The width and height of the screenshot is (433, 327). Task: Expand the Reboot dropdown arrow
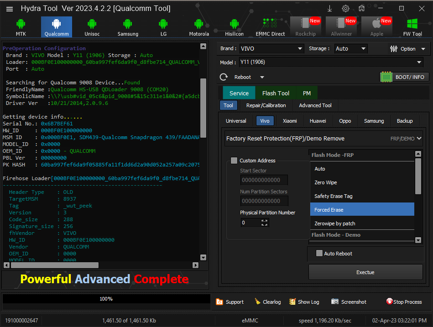pos(262,77)
